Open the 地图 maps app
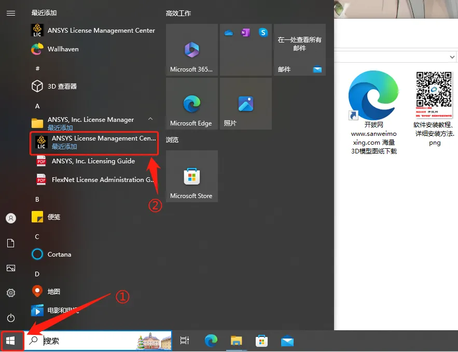Viewport: 458px width, 352px height. coord(46,291)
